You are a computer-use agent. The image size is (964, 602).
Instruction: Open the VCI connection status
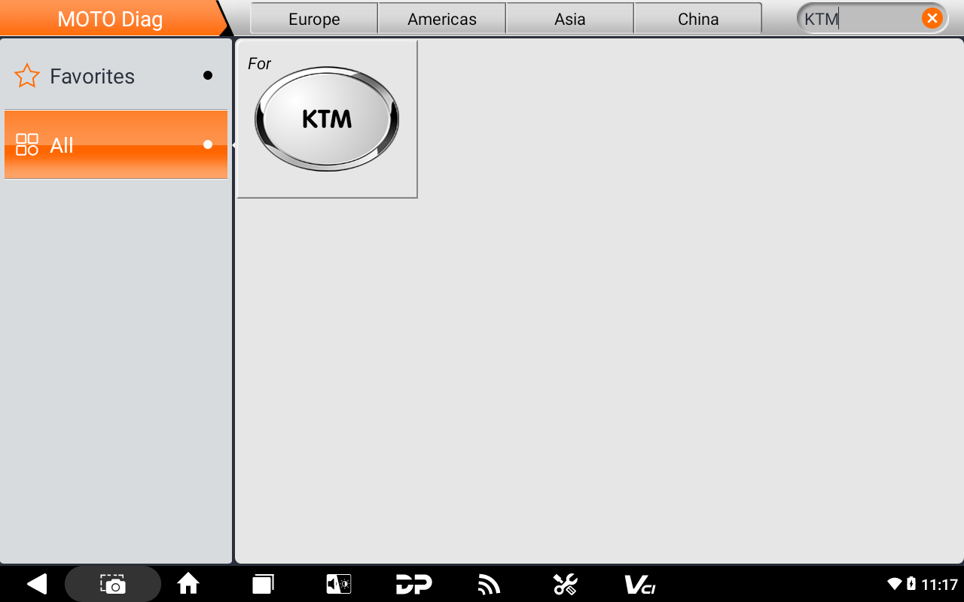[x=640, y=584]
